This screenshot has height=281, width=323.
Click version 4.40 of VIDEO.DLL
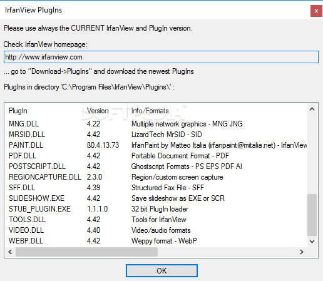(93, 230)
